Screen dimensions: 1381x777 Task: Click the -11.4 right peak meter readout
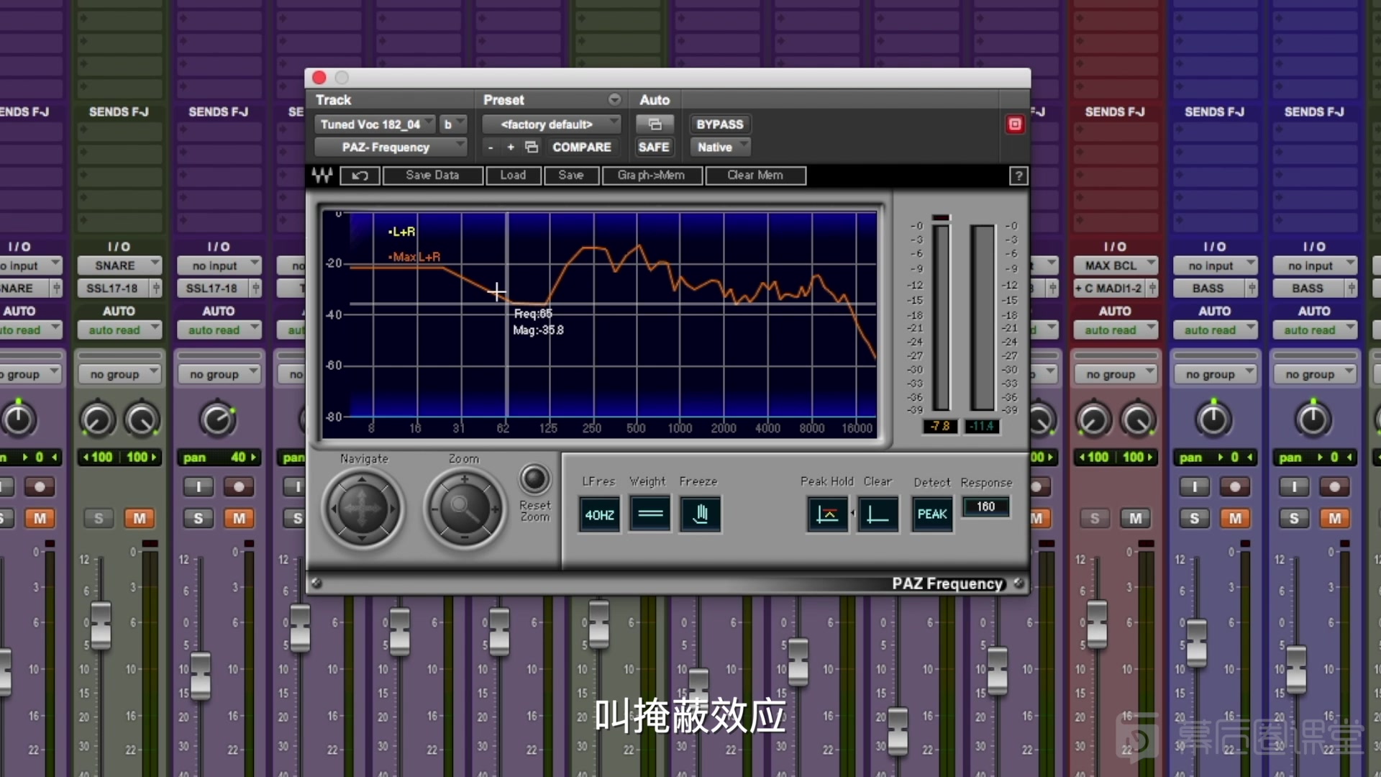pyautogui.click(x=981, y=427)
